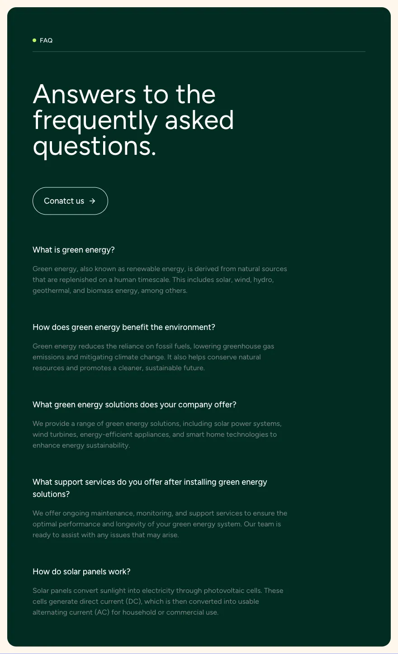Image resolution: width=398 pixels, height=654 pixels.
Task: Click the answer about reducing fossil fuel reliance
Action: 153,357
